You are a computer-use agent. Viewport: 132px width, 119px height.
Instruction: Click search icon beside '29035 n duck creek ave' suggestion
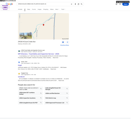click(41, 89)
